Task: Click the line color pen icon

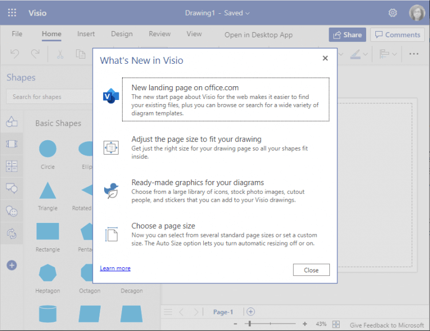Action: pyautogui.click(x=355, y=54)
